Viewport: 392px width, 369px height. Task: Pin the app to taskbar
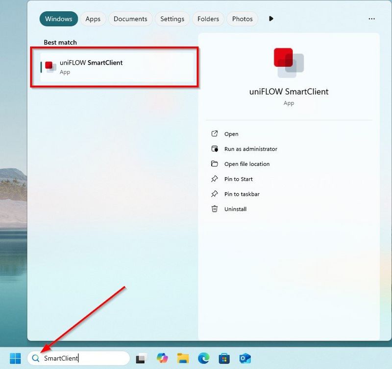(242, 194)
